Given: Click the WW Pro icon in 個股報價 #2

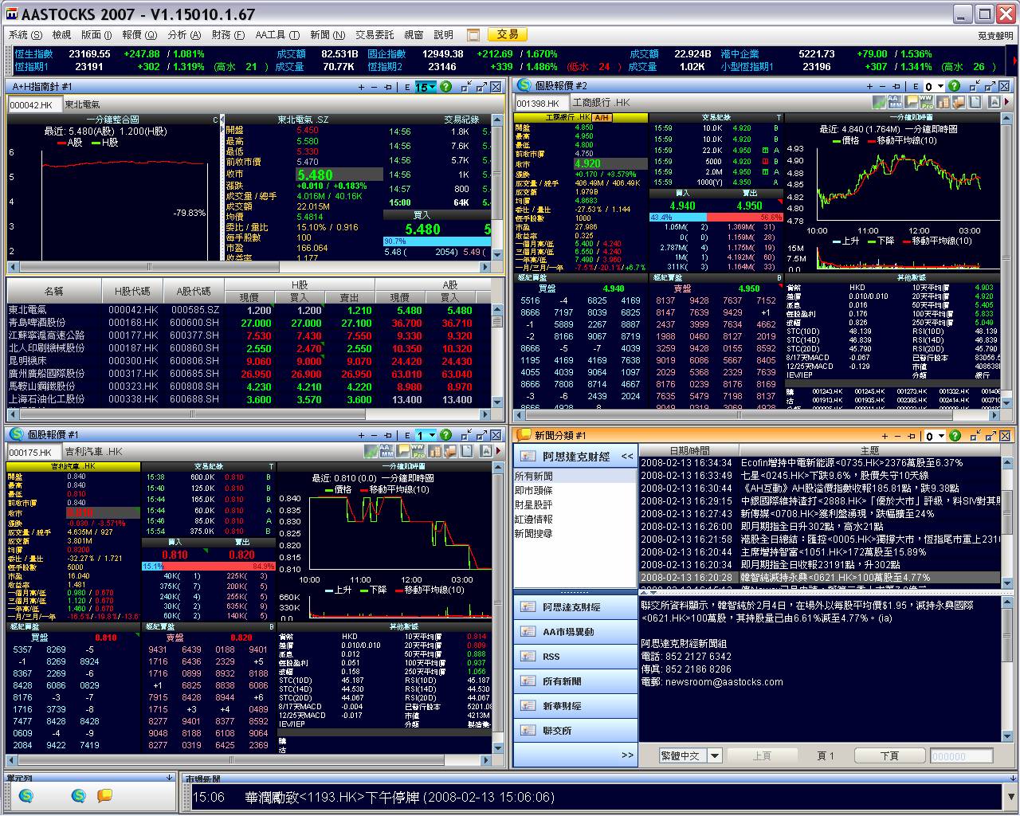Looking at the screenshot, I should coord(927,102).
